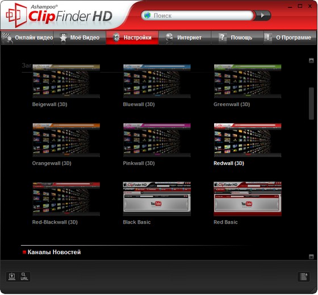Click the Pinkwall (3D) label
This screenshot has height=295, width=318.
(139, 163)
